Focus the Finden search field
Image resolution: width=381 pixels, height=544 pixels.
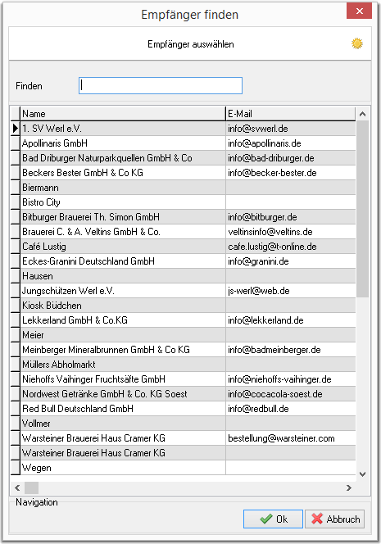pos(161,86)
